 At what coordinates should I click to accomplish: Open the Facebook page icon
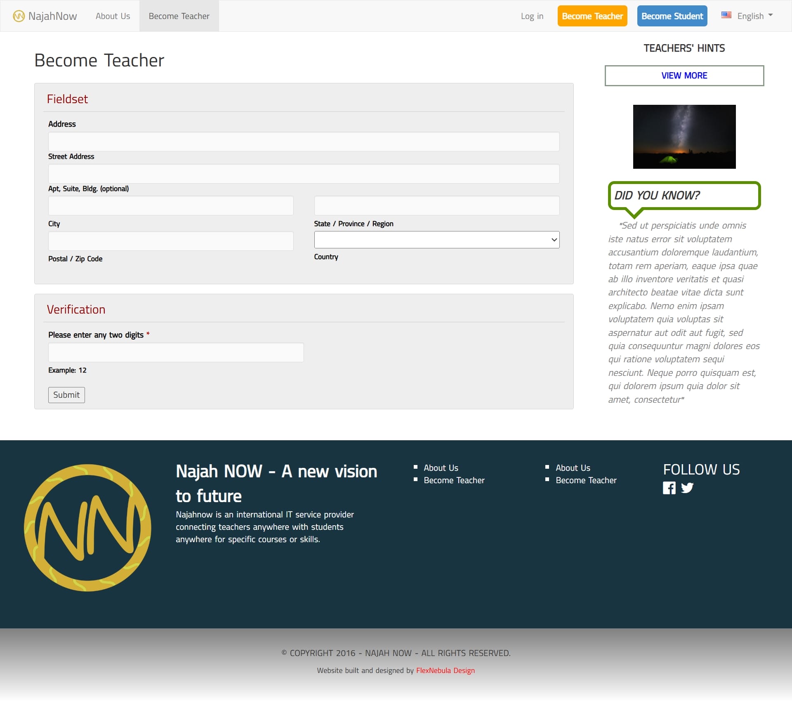point(669,488)
